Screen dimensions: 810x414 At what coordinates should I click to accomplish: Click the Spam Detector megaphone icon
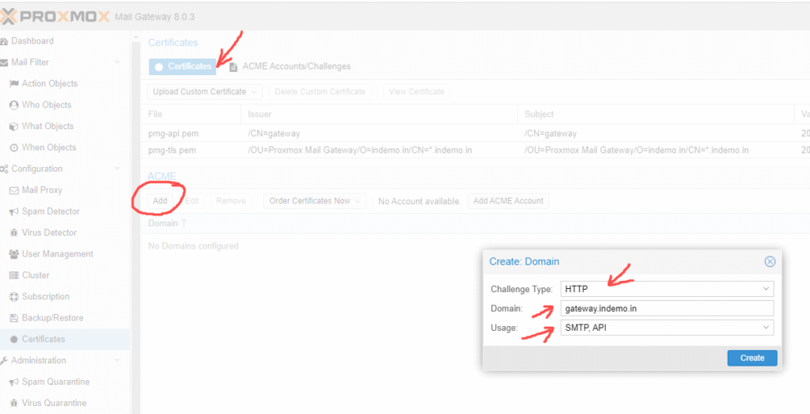coord(14,211)
